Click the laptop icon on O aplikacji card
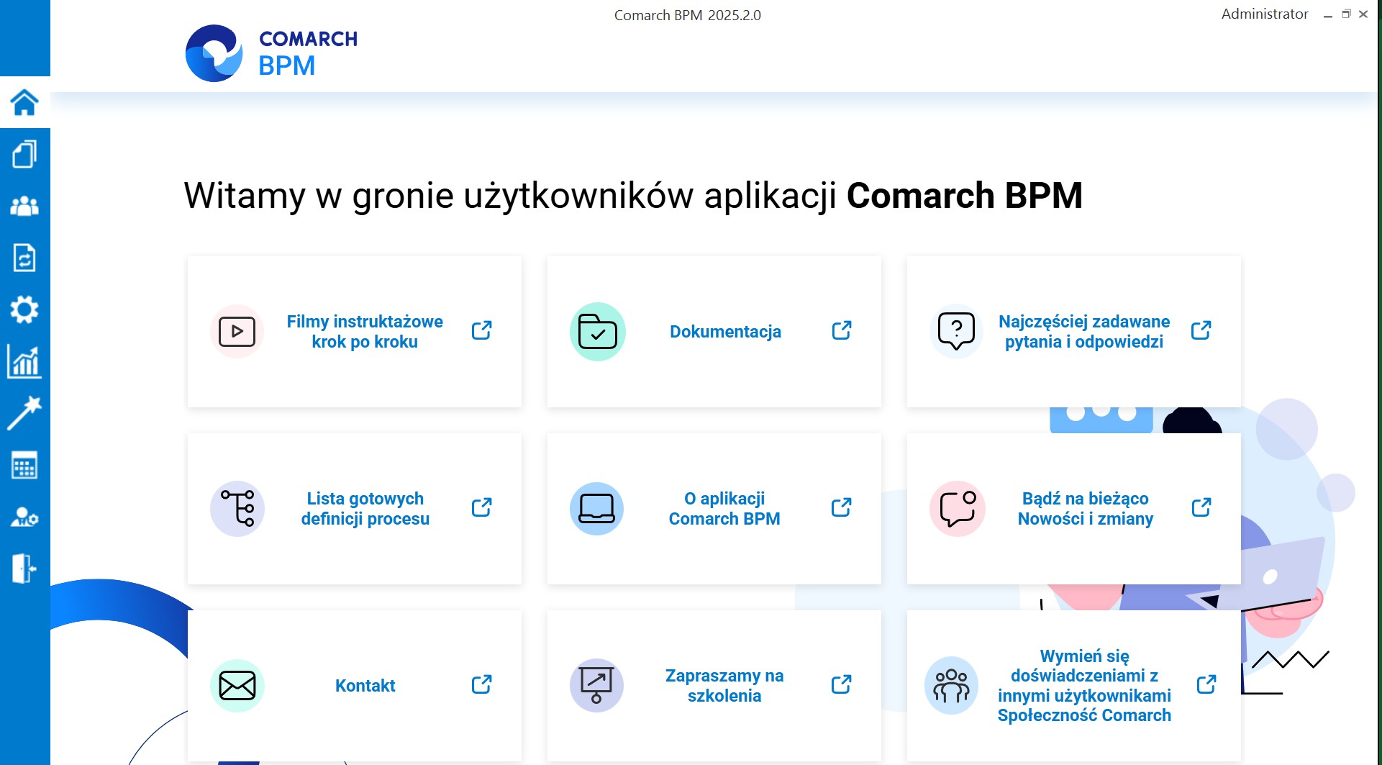The width and height of the screenshot is (1382, 765). pyautogui.click(x=596, y=509)
